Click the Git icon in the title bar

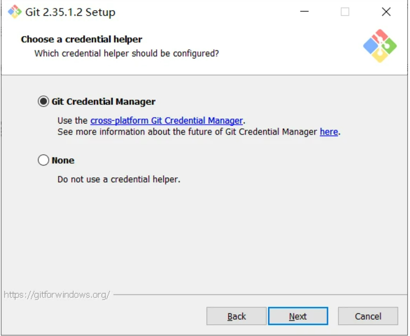coord(15,12)
